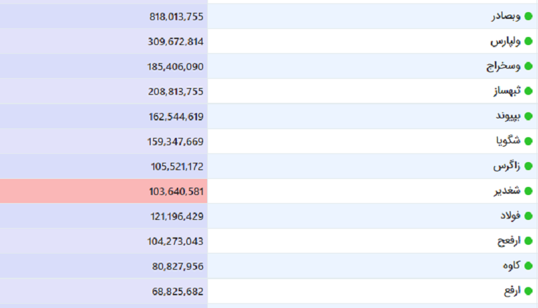538x308 pixels.
Task: Click the value 104,273,043
Action: click(x=176, y=241)
